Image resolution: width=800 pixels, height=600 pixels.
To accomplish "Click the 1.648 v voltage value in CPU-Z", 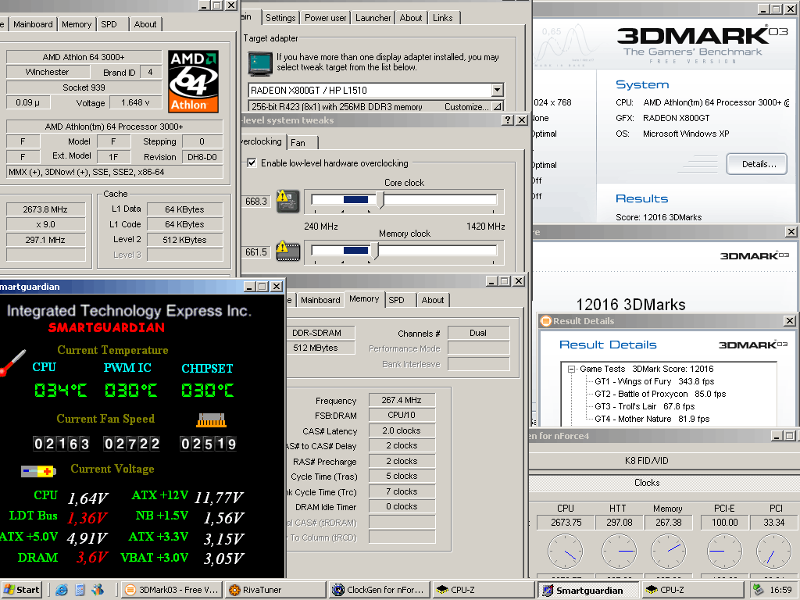I will tap(135, 102).
